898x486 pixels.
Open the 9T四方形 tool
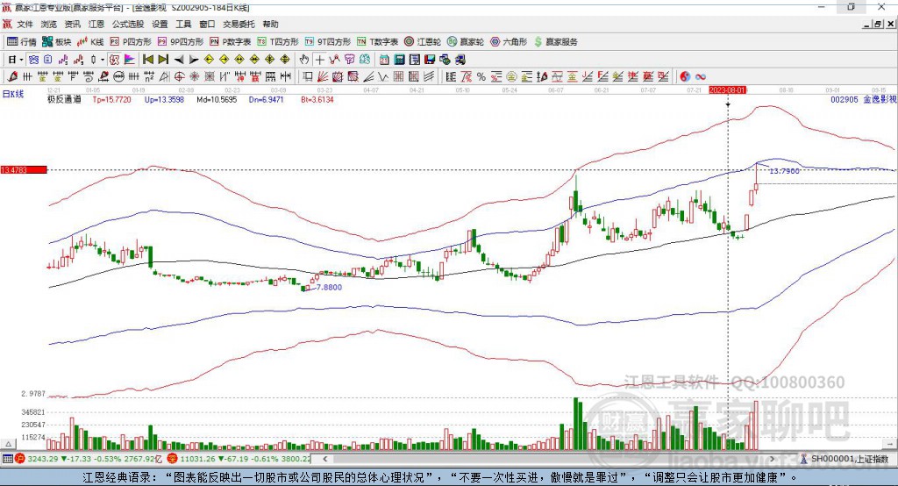pyautogui.click(x=328, y=42)
